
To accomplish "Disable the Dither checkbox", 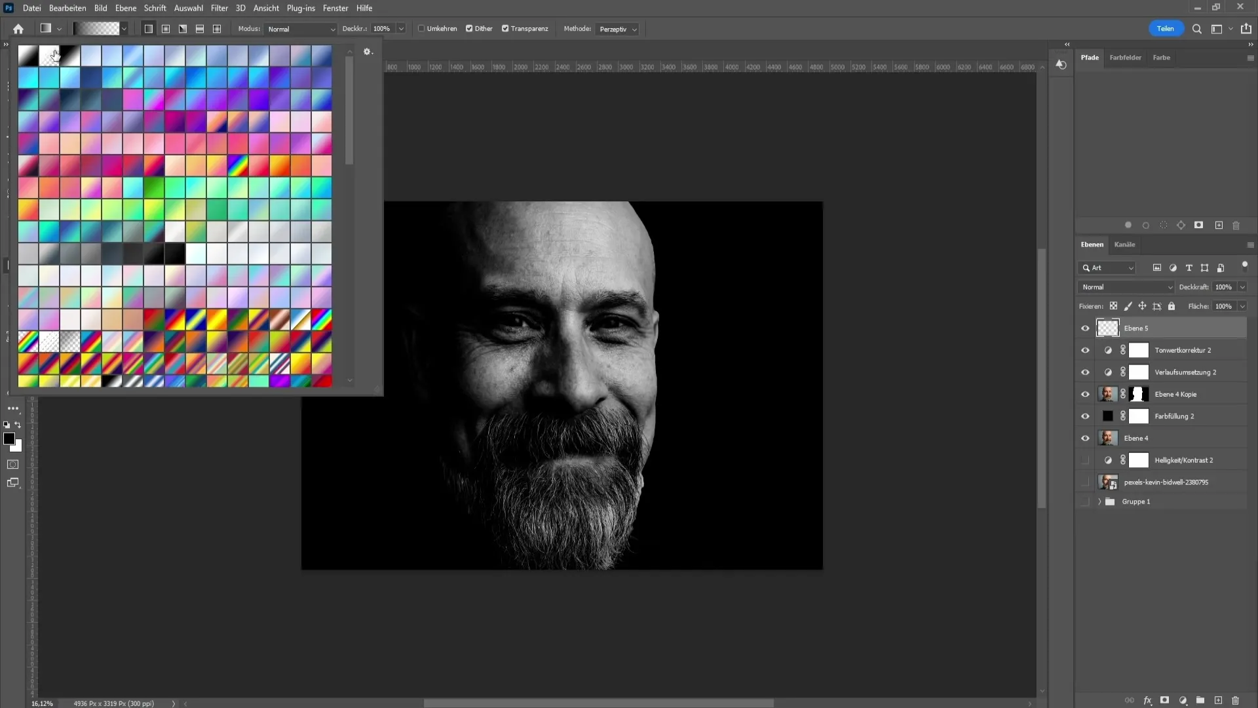I will tap(469, 29).
